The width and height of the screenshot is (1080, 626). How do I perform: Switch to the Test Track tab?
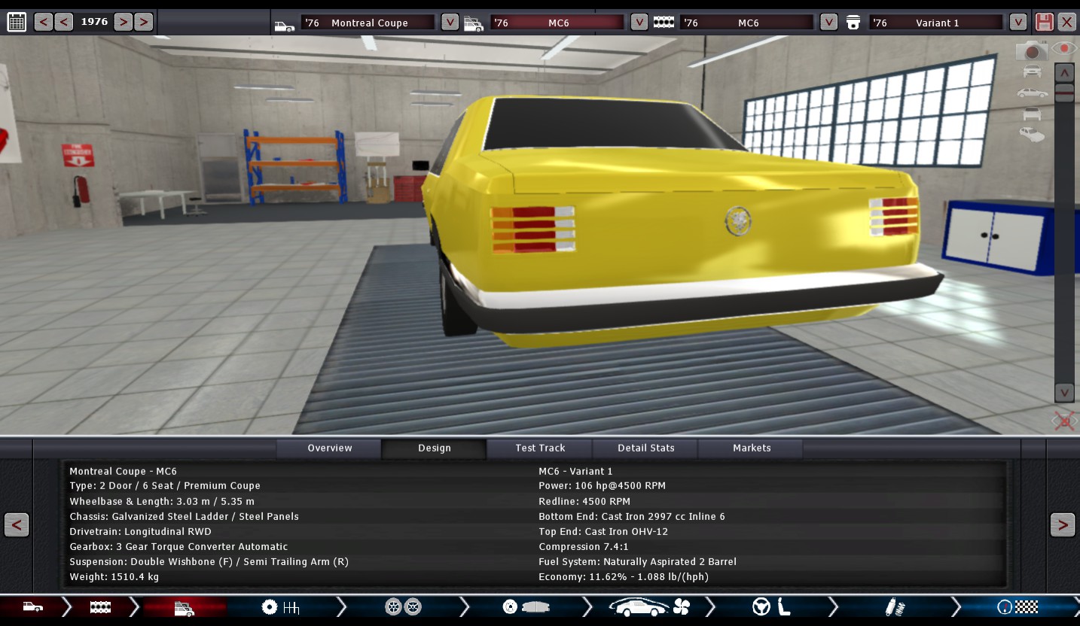pos(540,448)
